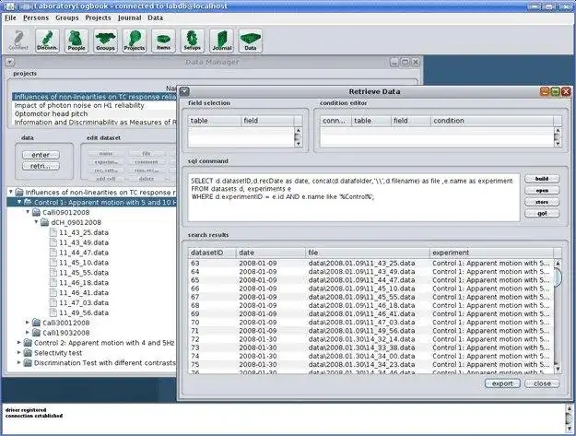Select the result row with datasetID 72
This screenshot has height=436, width=576.
tap(370, 339)
